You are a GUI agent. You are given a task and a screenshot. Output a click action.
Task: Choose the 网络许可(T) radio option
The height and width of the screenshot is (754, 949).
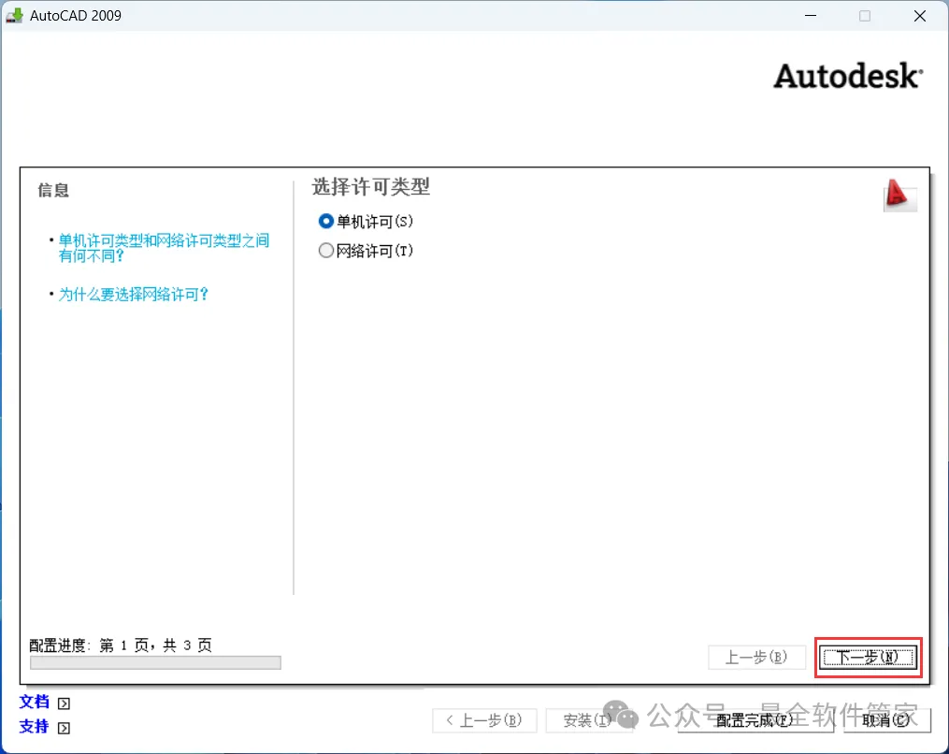(366, 251)
